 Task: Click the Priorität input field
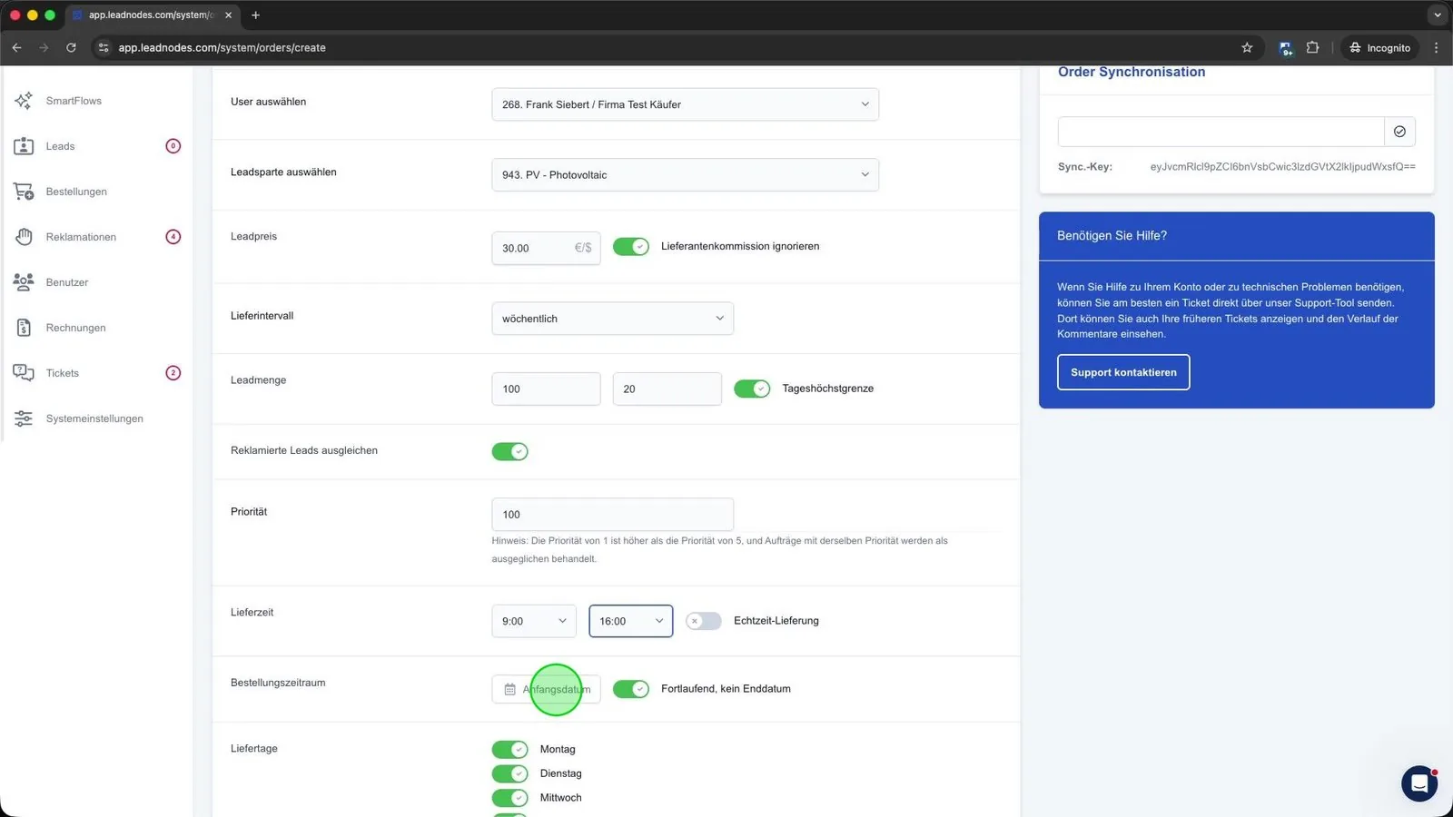pyautogui.click(x=612, y=515)
